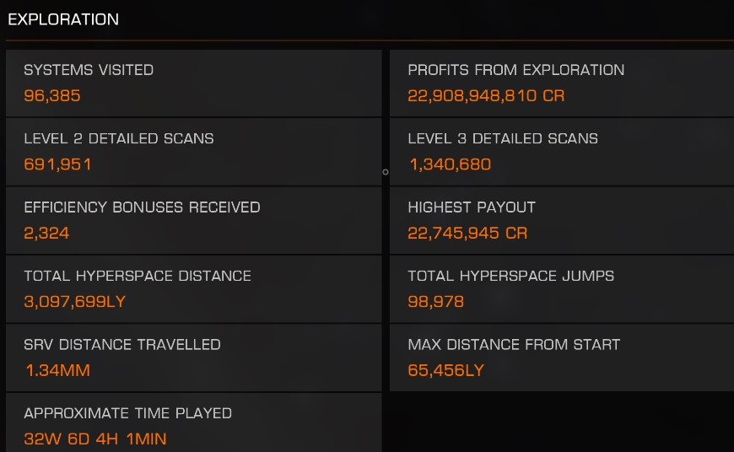Viewport: 734px width, 452px height.
Task: Select Max Distance From Start tile
Action: click(562, 358)
